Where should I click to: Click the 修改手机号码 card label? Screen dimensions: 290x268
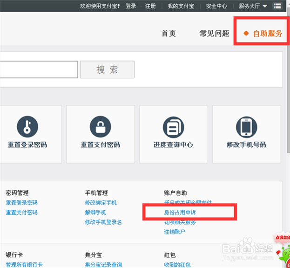[247, 144]
